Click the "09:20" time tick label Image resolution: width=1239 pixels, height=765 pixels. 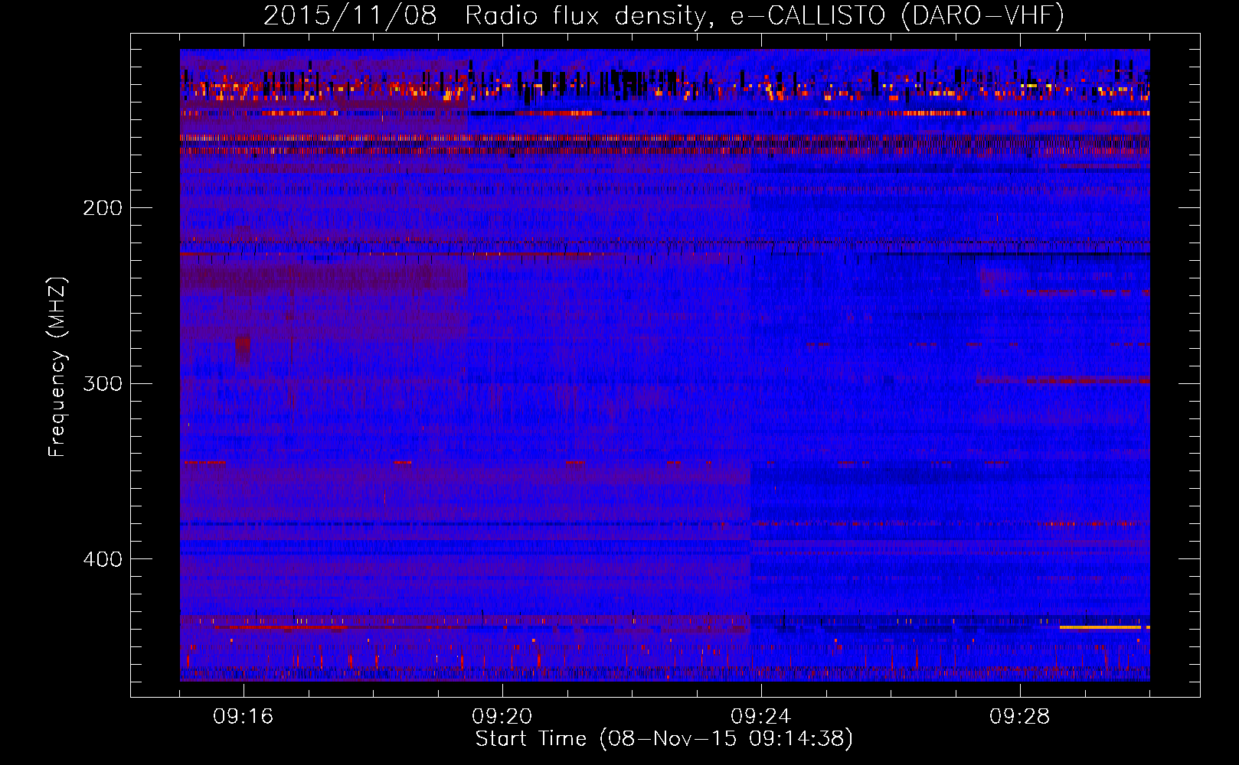click(x=502, y=717)
